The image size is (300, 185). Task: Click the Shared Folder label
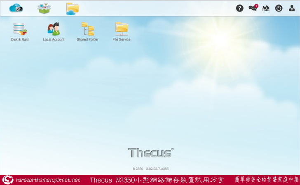point(88,39)
